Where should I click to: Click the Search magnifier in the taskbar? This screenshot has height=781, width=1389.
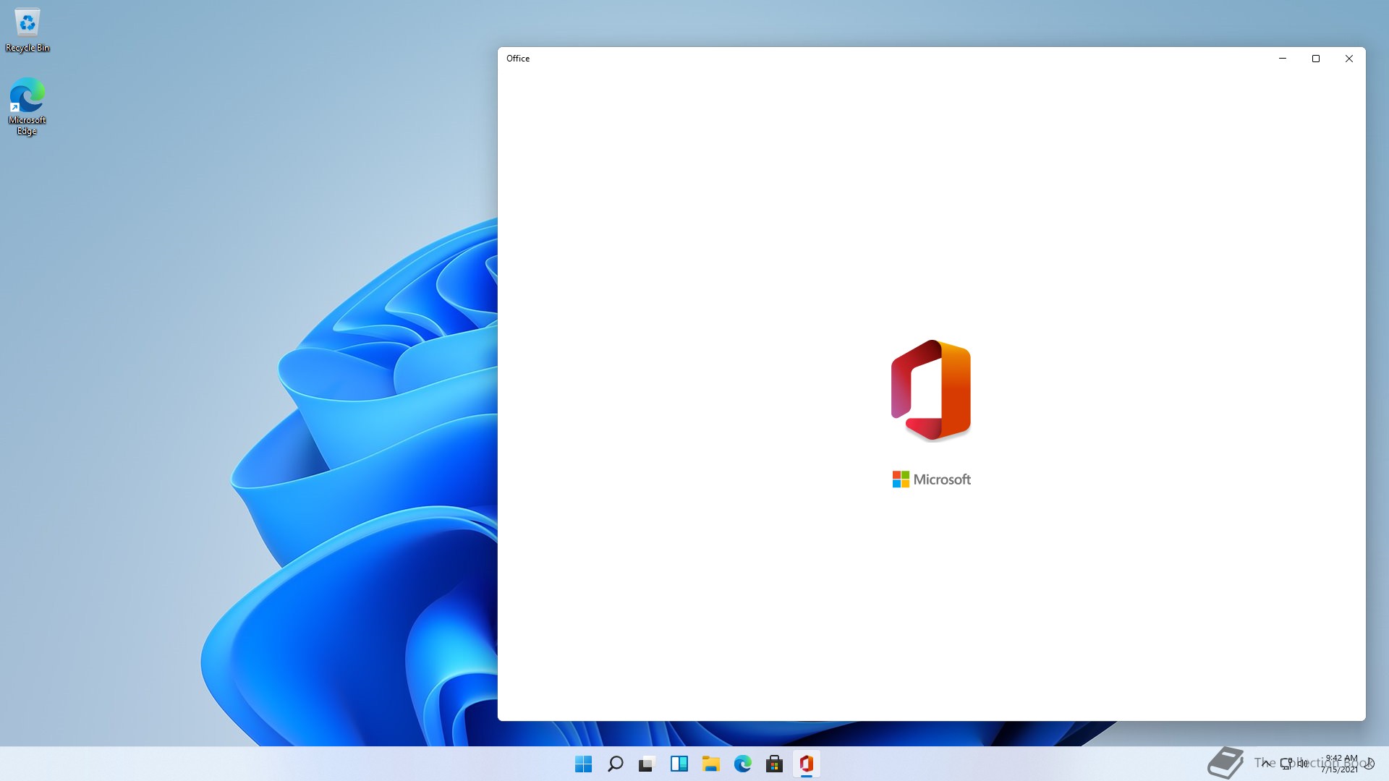(x=615, y=764)
